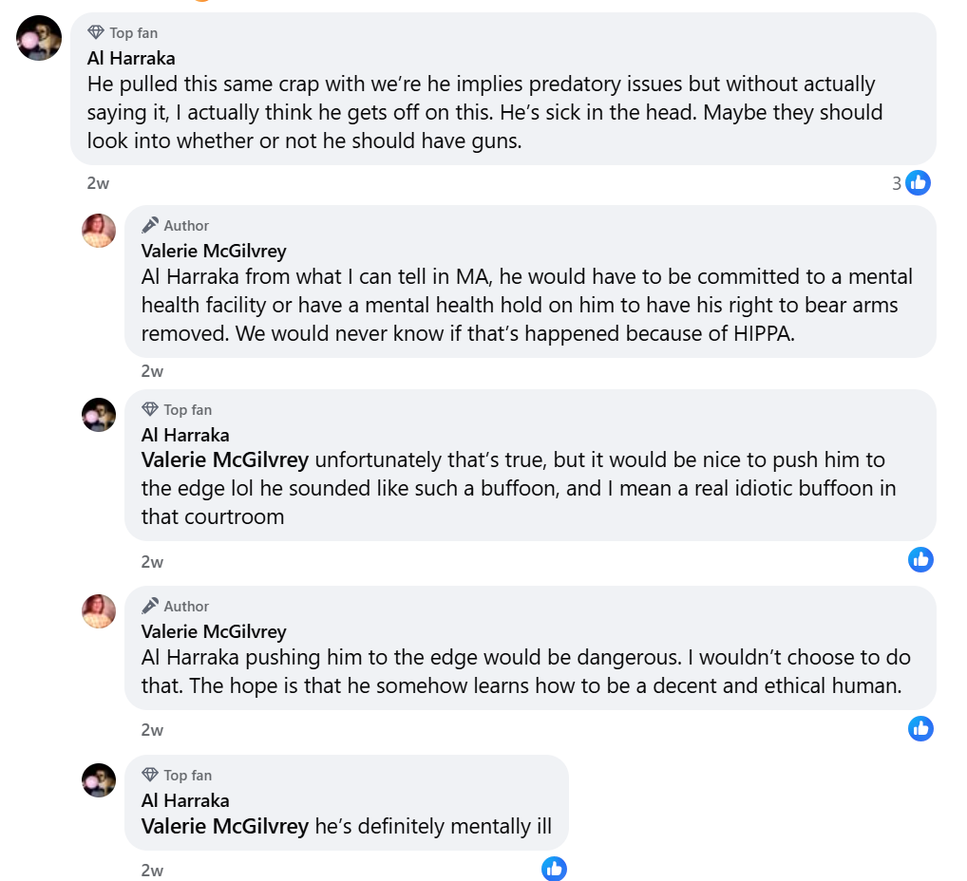
Task: Click the like reaction icon beside count 3
Action: [919, 183]
